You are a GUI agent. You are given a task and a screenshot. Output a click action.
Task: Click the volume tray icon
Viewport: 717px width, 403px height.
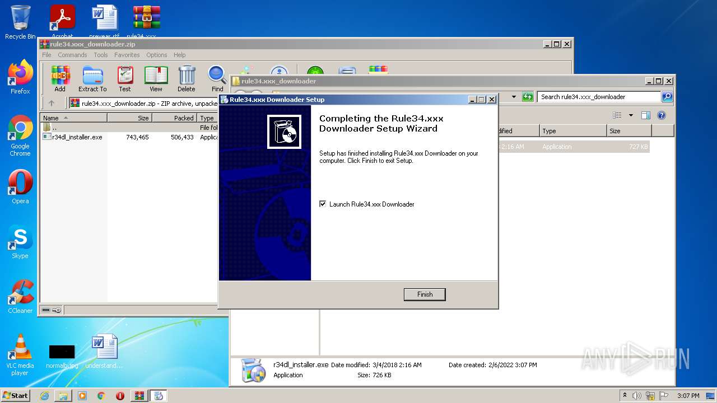pyautogui.click(x=637, y=396)
